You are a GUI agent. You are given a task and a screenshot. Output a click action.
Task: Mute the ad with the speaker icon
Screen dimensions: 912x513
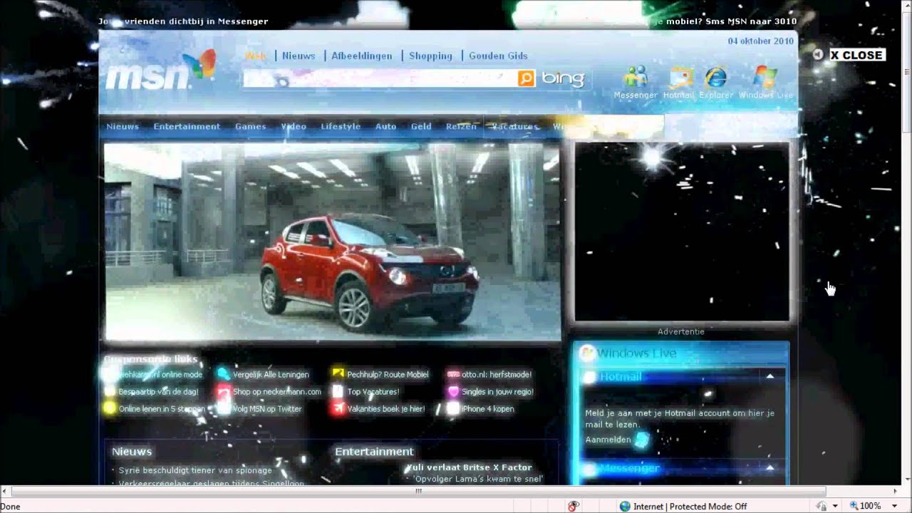pyautogui.click(x=818, y=55)
